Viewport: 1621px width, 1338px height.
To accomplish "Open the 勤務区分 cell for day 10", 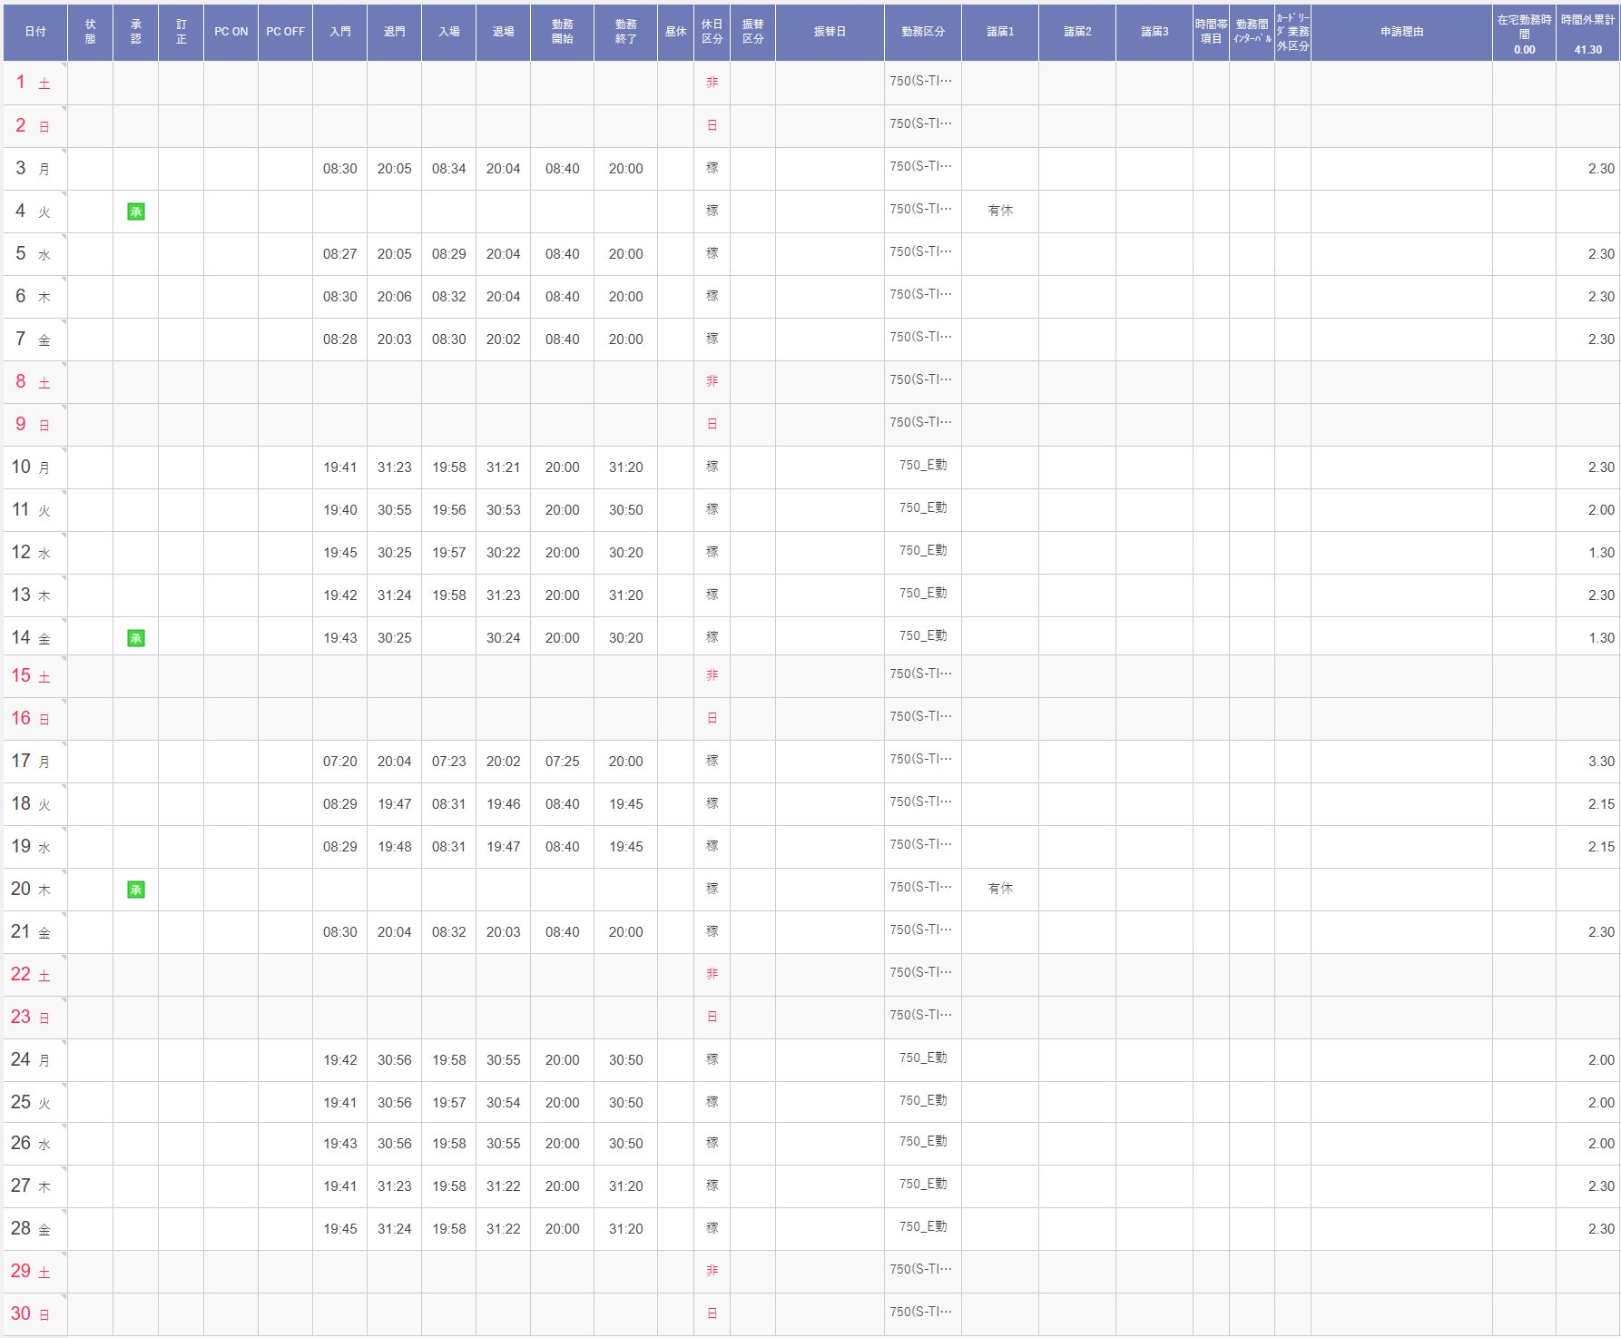I will (x=922, y=466).
